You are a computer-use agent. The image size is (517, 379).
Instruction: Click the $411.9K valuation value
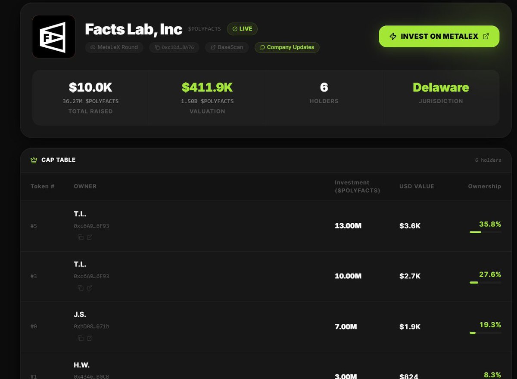(207, 88)
